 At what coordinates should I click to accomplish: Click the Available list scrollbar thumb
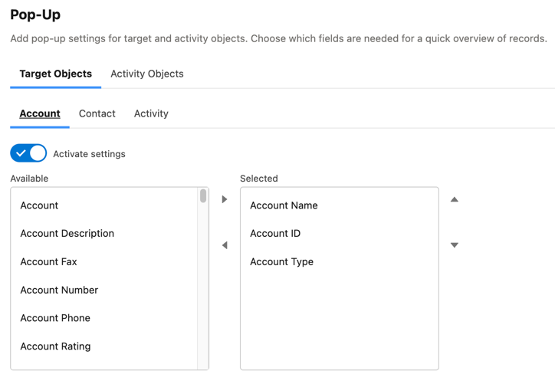click(203, 196)
